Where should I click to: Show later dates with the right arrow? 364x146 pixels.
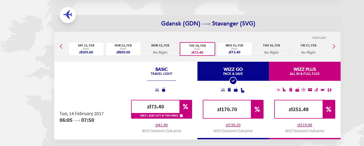pyautogui.click(x=334, y=46)
